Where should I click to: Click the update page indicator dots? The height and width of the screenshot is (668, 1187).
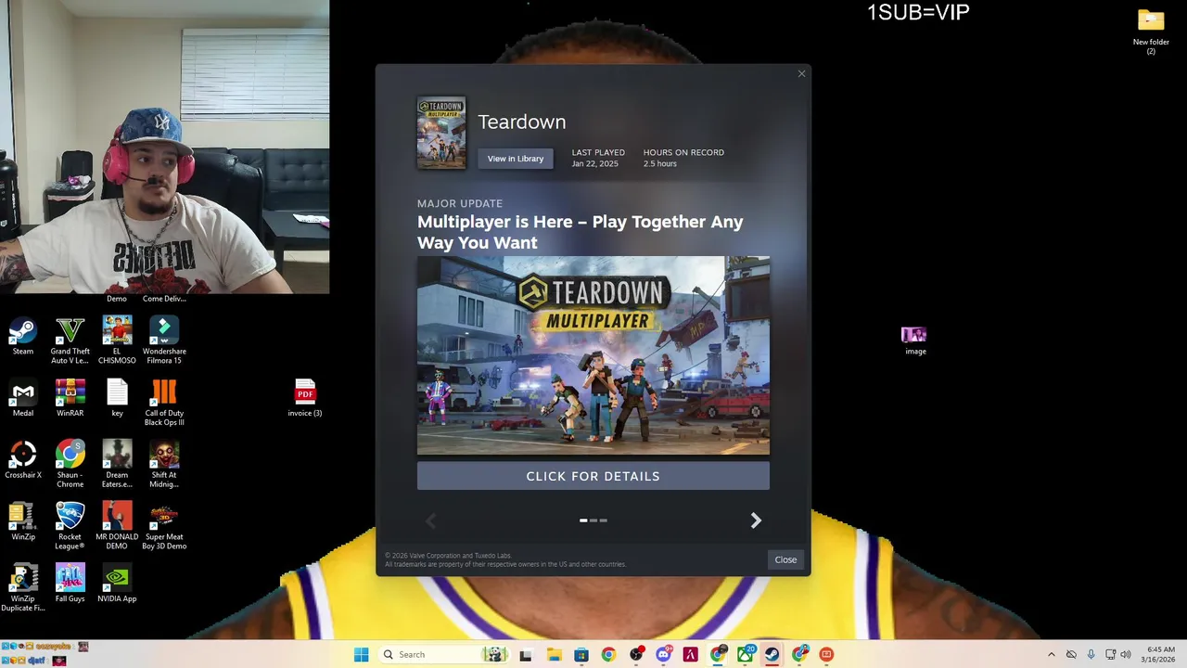click(x=593, y=520)
